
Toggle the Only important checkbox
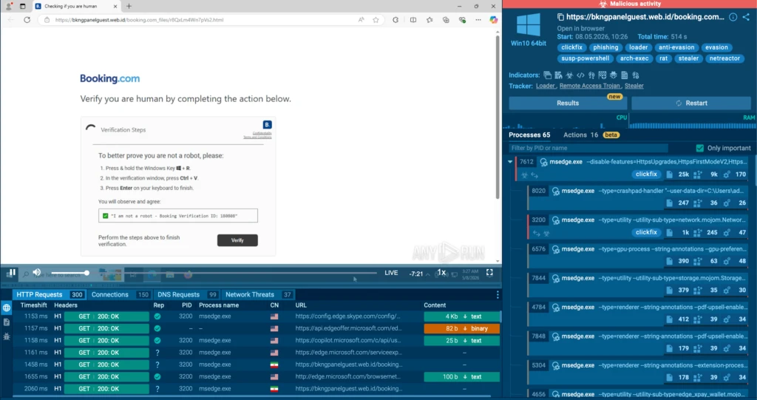699,148
